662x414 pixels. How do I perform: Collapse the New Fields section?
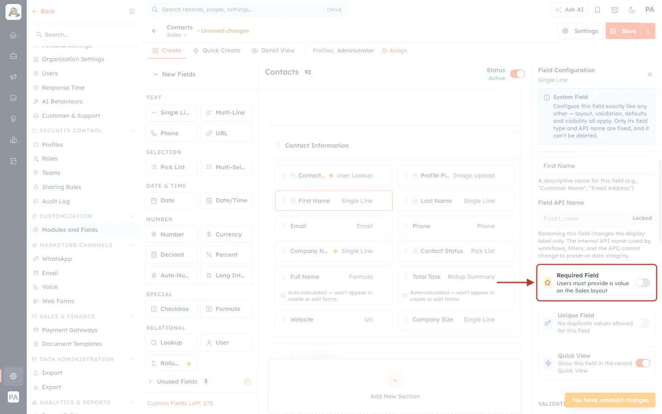(155, 74)
